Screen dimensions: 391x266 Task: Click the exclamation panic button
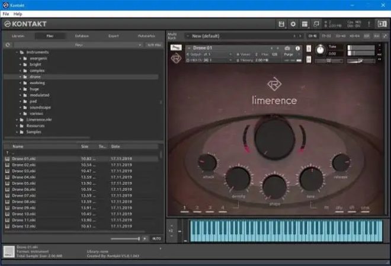coord(369,24)
